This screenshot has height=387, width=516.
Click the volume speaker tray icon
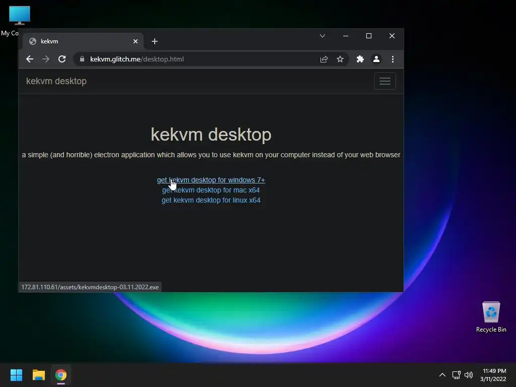point(469,375)
